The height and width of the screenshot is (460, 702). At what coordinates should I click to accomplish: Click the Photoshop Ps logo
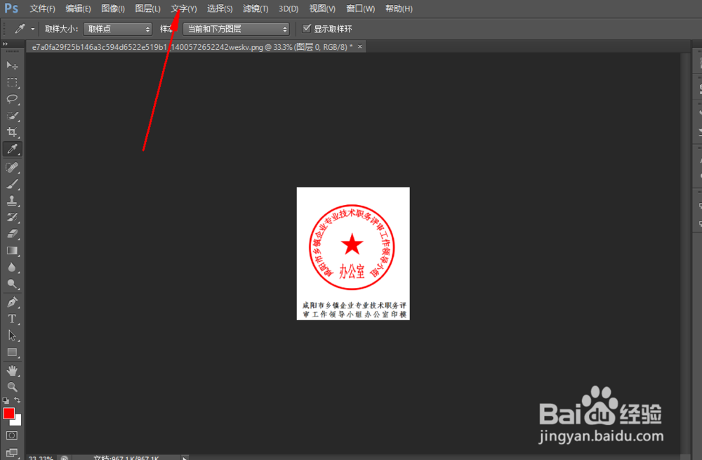coord(11,8)
